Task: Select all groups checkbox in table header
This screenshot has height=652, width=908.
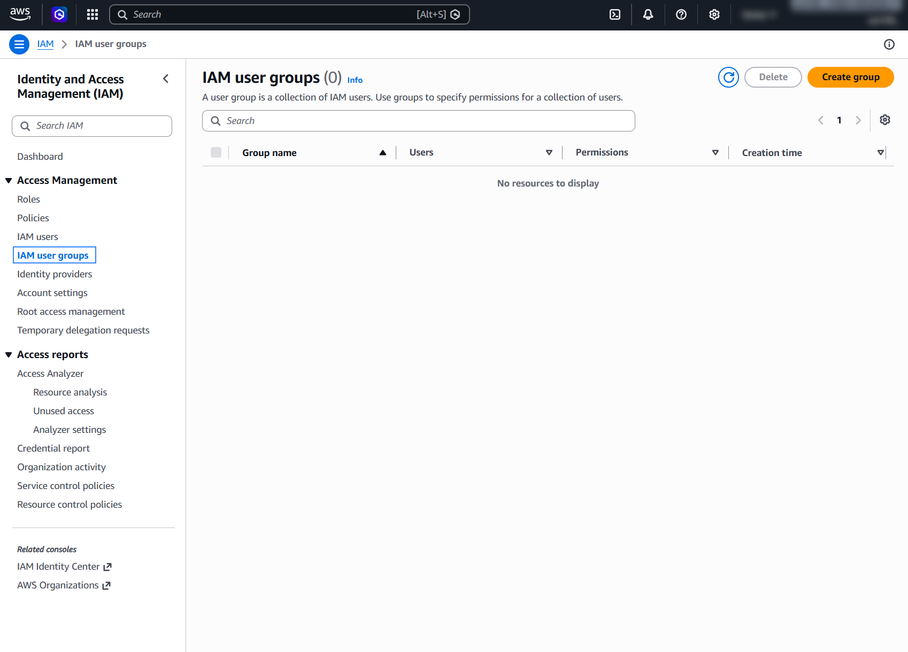Action: tap(216, 152)
